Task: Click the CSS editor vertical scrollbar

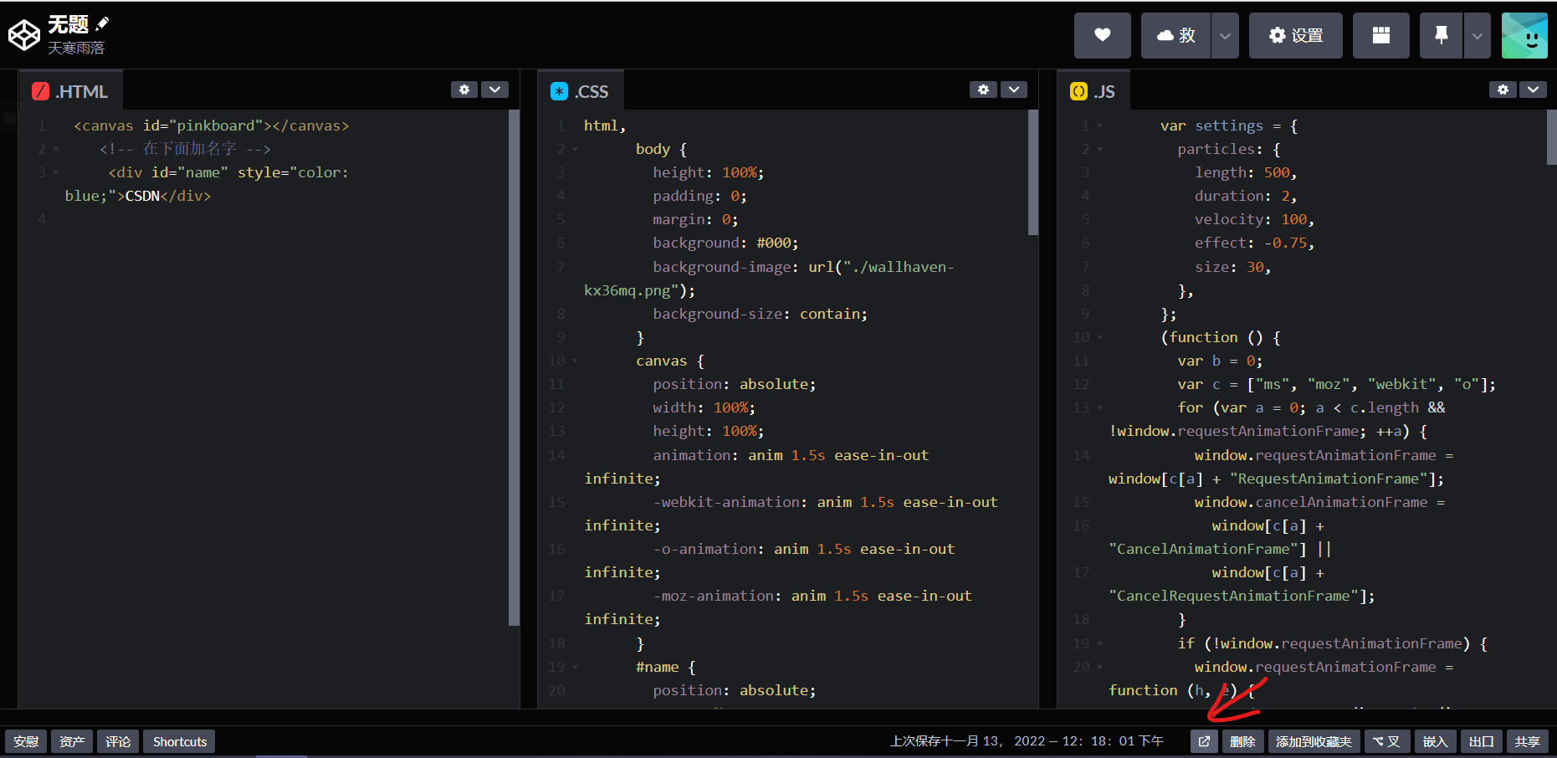Action: [x=1033, y=173]
